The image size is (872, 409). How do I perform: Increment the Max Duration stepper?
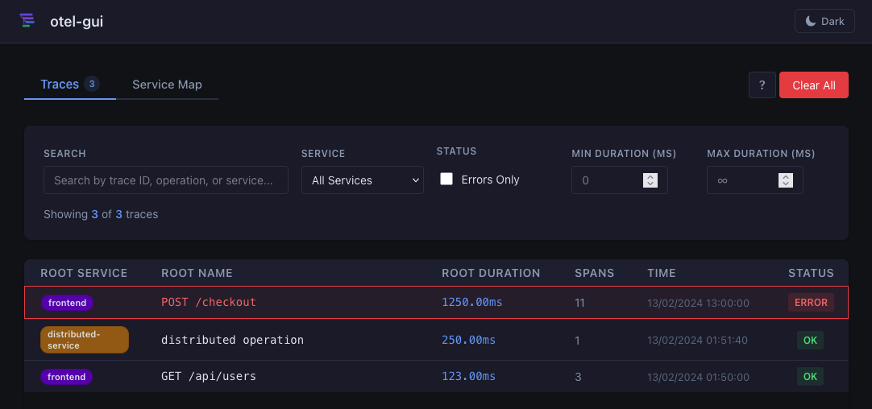coord(785,176)
